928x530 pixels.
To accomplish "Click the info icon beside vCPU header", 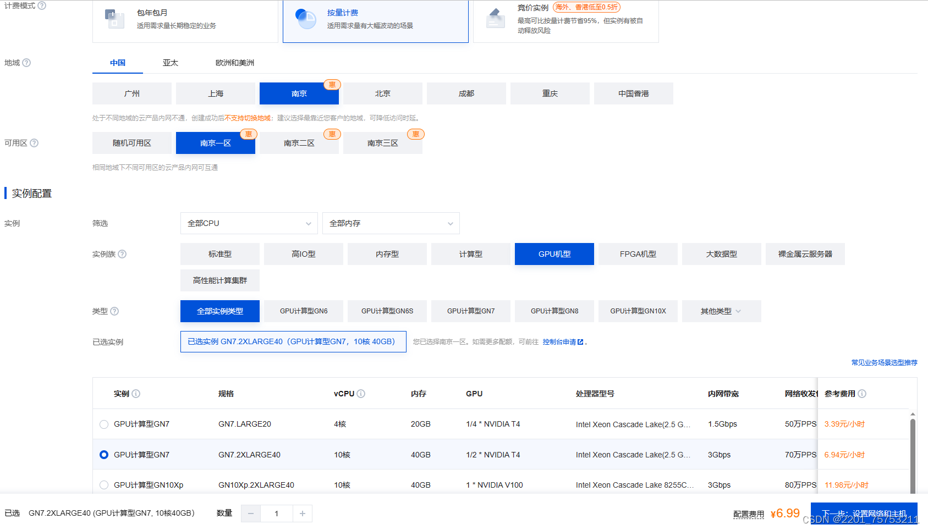I will pos(361,394).
